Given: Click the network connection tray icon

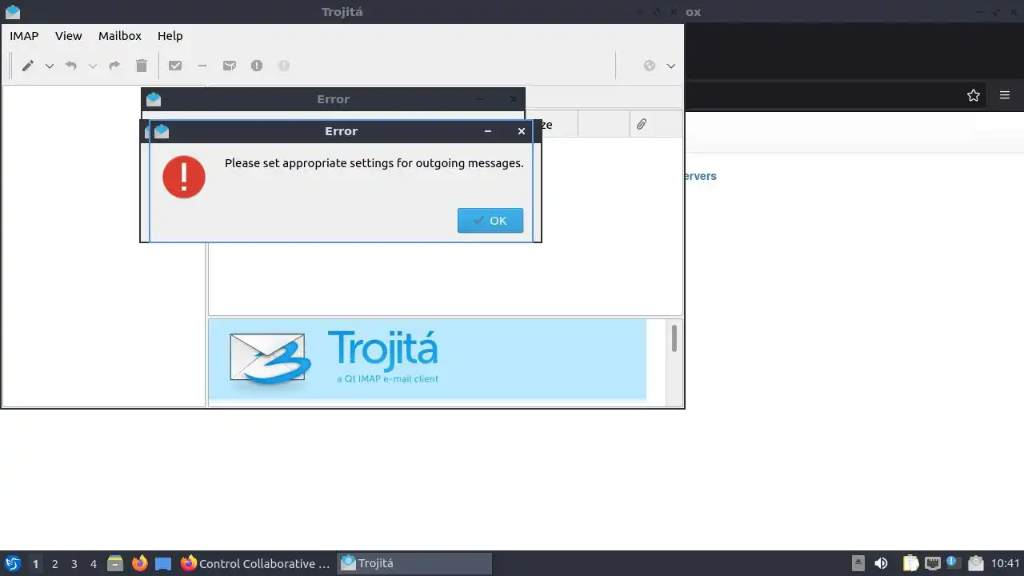Looking at the screenshot, I should pyautogui.click(x=933, y=563).
